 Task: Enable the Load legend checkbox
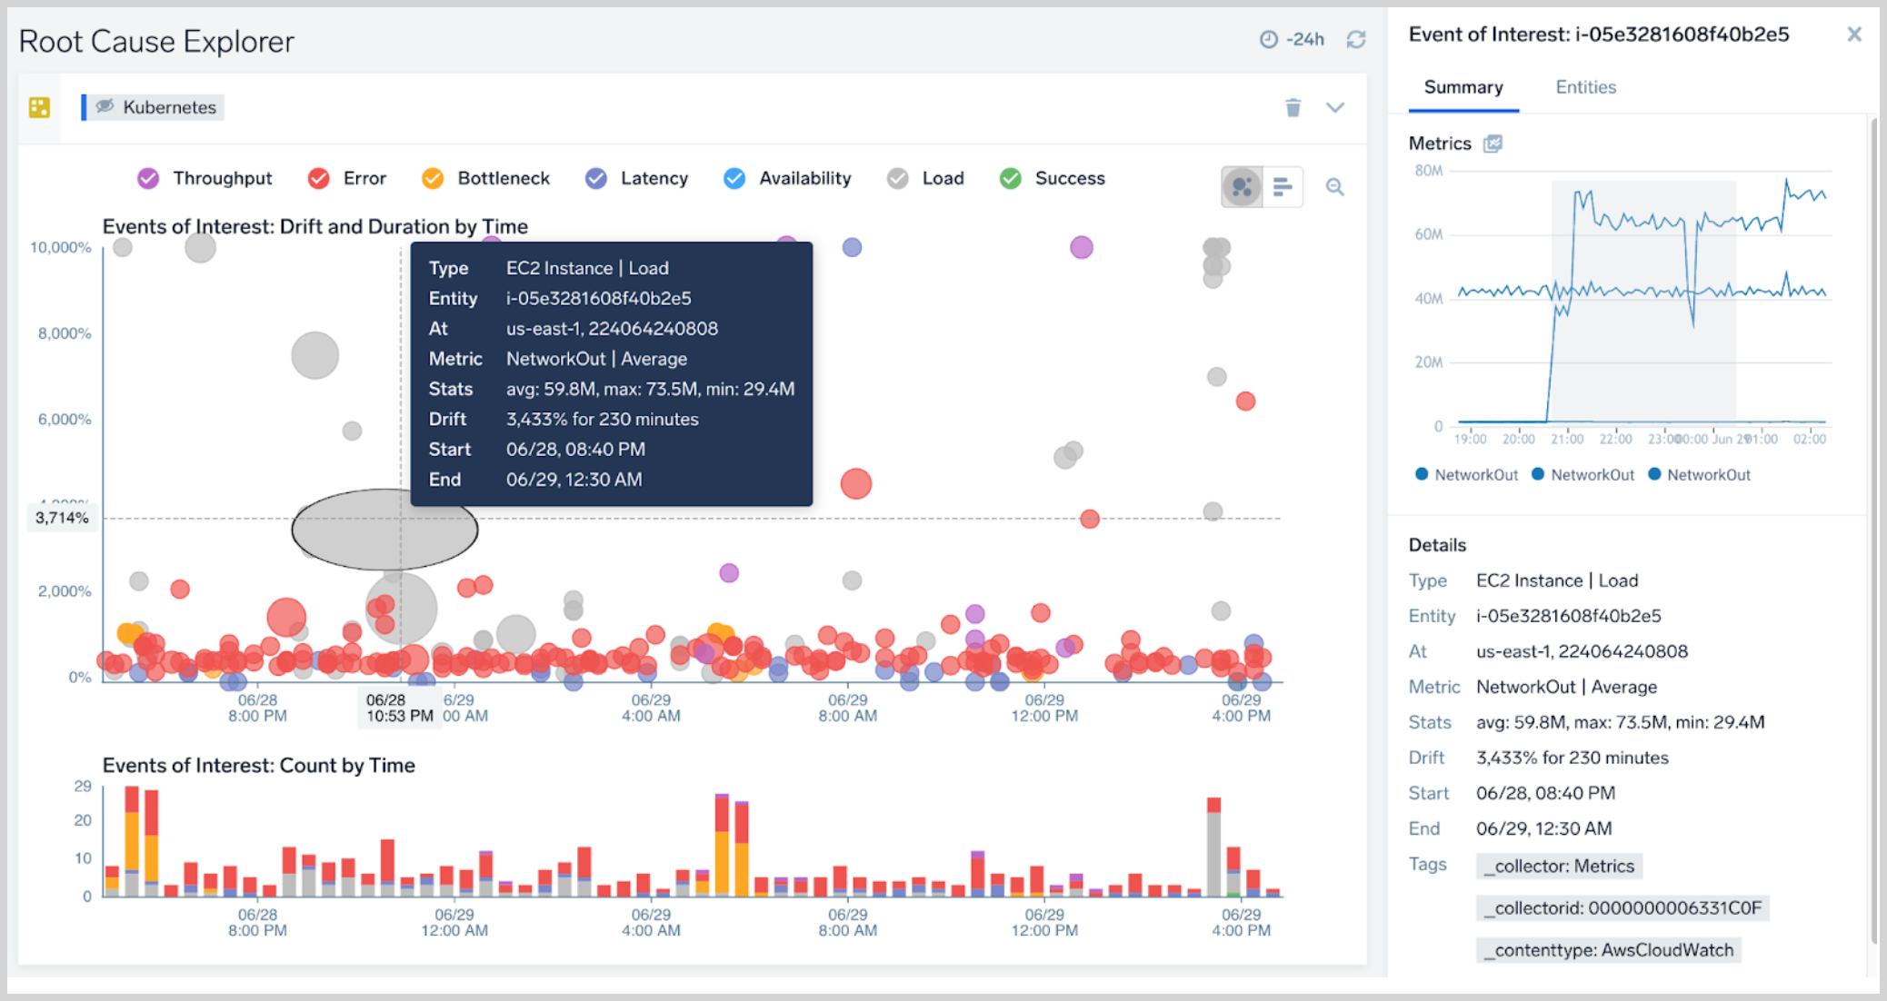(897, 178)
